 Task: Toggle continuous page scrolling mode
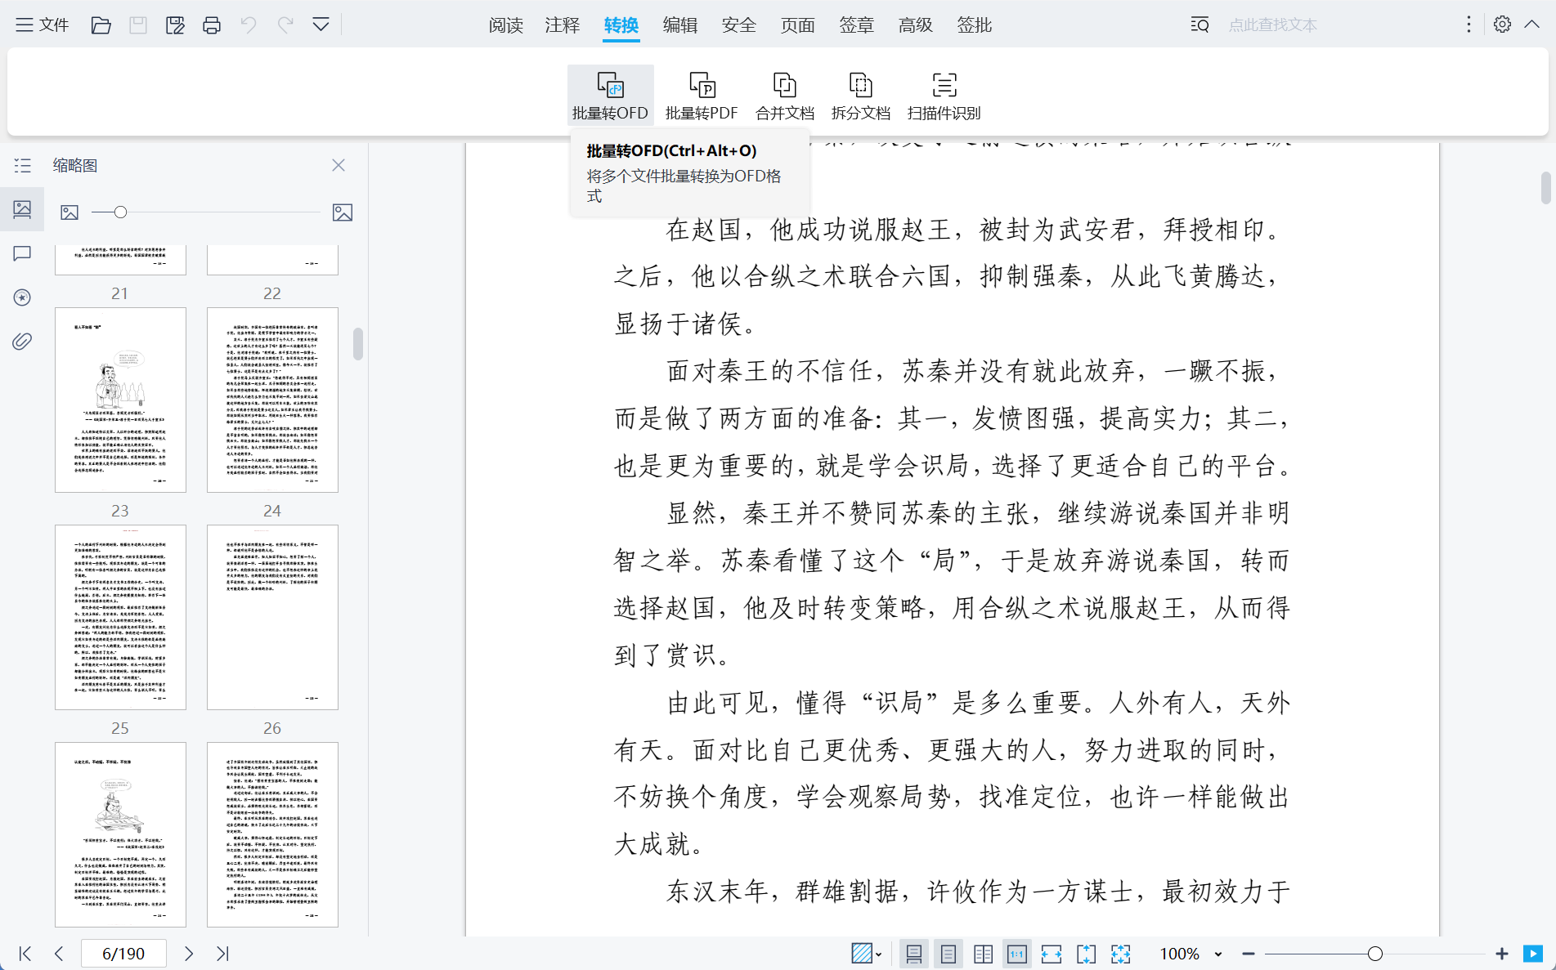tap(914, 954)
